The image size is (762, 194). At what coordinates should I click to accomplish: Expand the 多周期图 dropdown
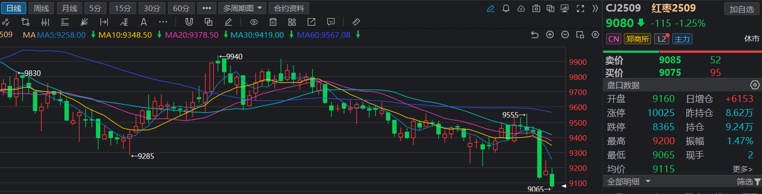243,8
